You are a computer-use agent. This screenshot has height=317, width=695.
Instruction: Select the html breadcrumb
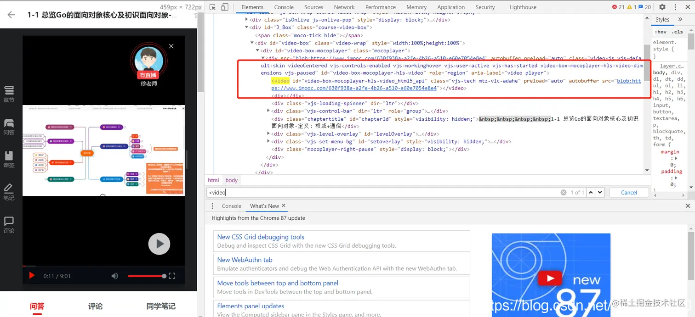point(213,180)
